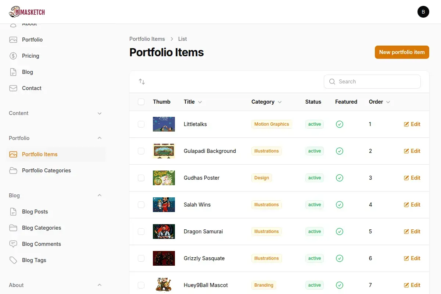Click the Gulapadi Background title

click(x=210, y=151)
